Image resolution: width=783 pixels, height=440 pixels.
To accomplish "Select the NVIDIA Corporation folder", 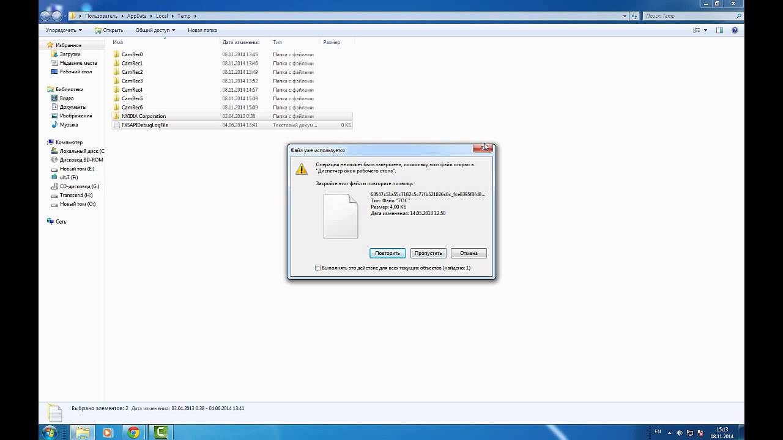I will click(144, 116).
